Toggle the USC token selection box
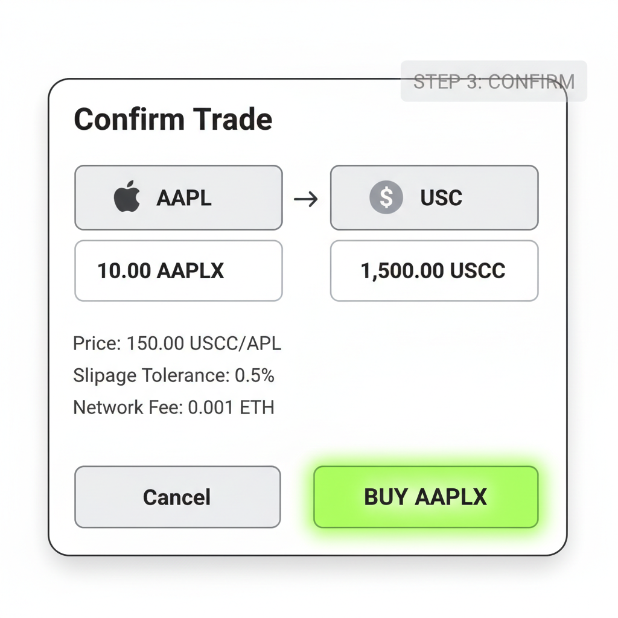The width and height of the screenshot is (618, 618). click(x=433, y=197)
